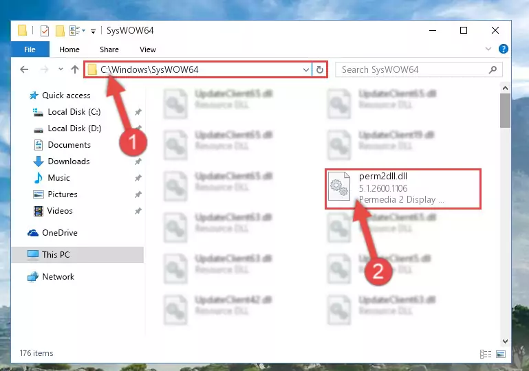Click the scrollbar up arrow in file list
The width and height of the screenshot is (529, 371).
coord(505,89)
